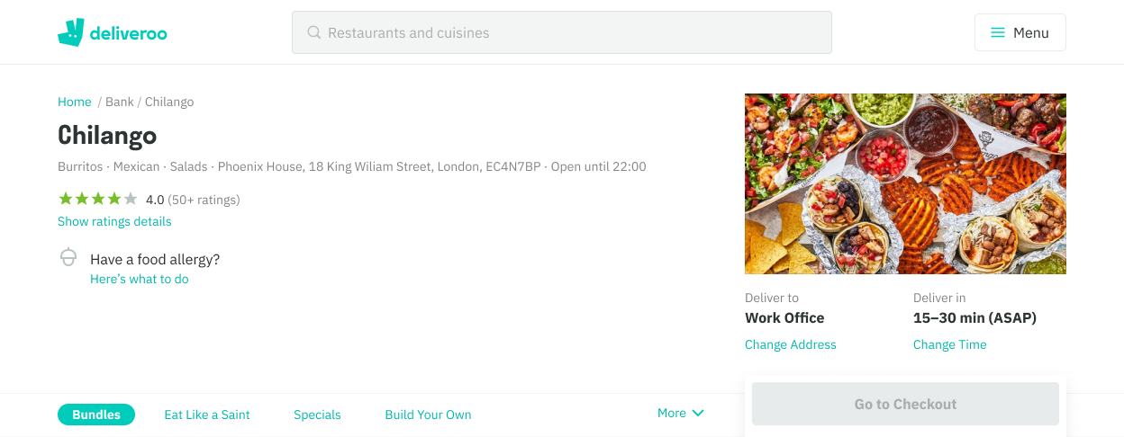Open the Menu button
Screen dimensions: 1124x437
click(1020, 32)
